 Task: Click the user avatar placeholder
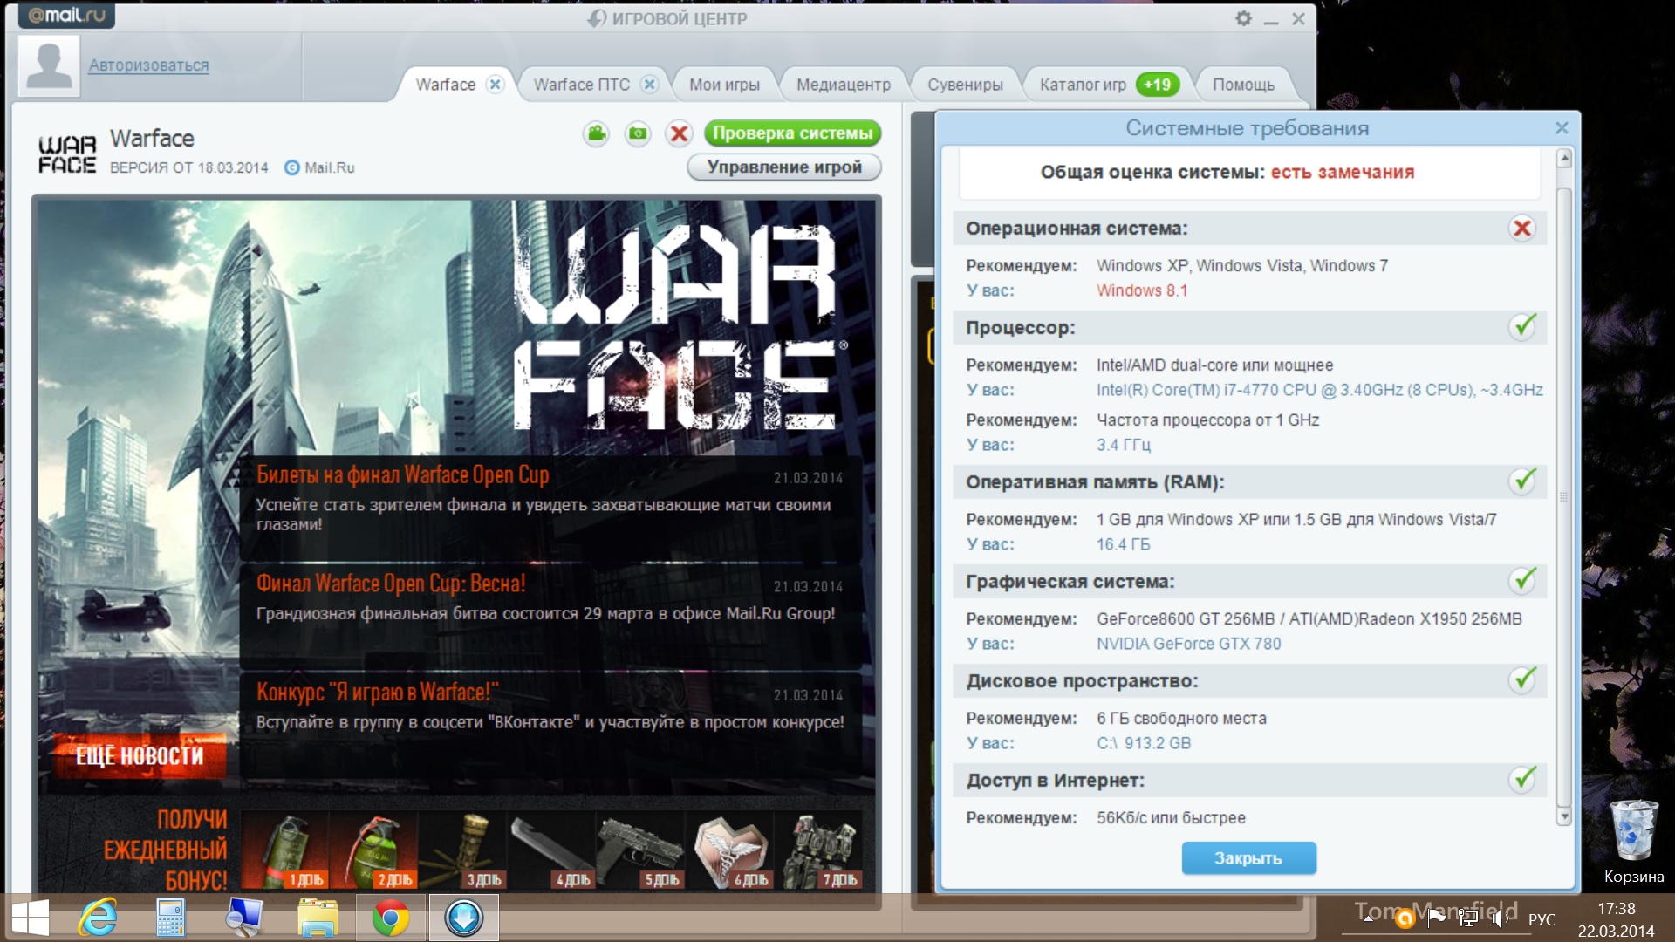click(x=49, y=66)
